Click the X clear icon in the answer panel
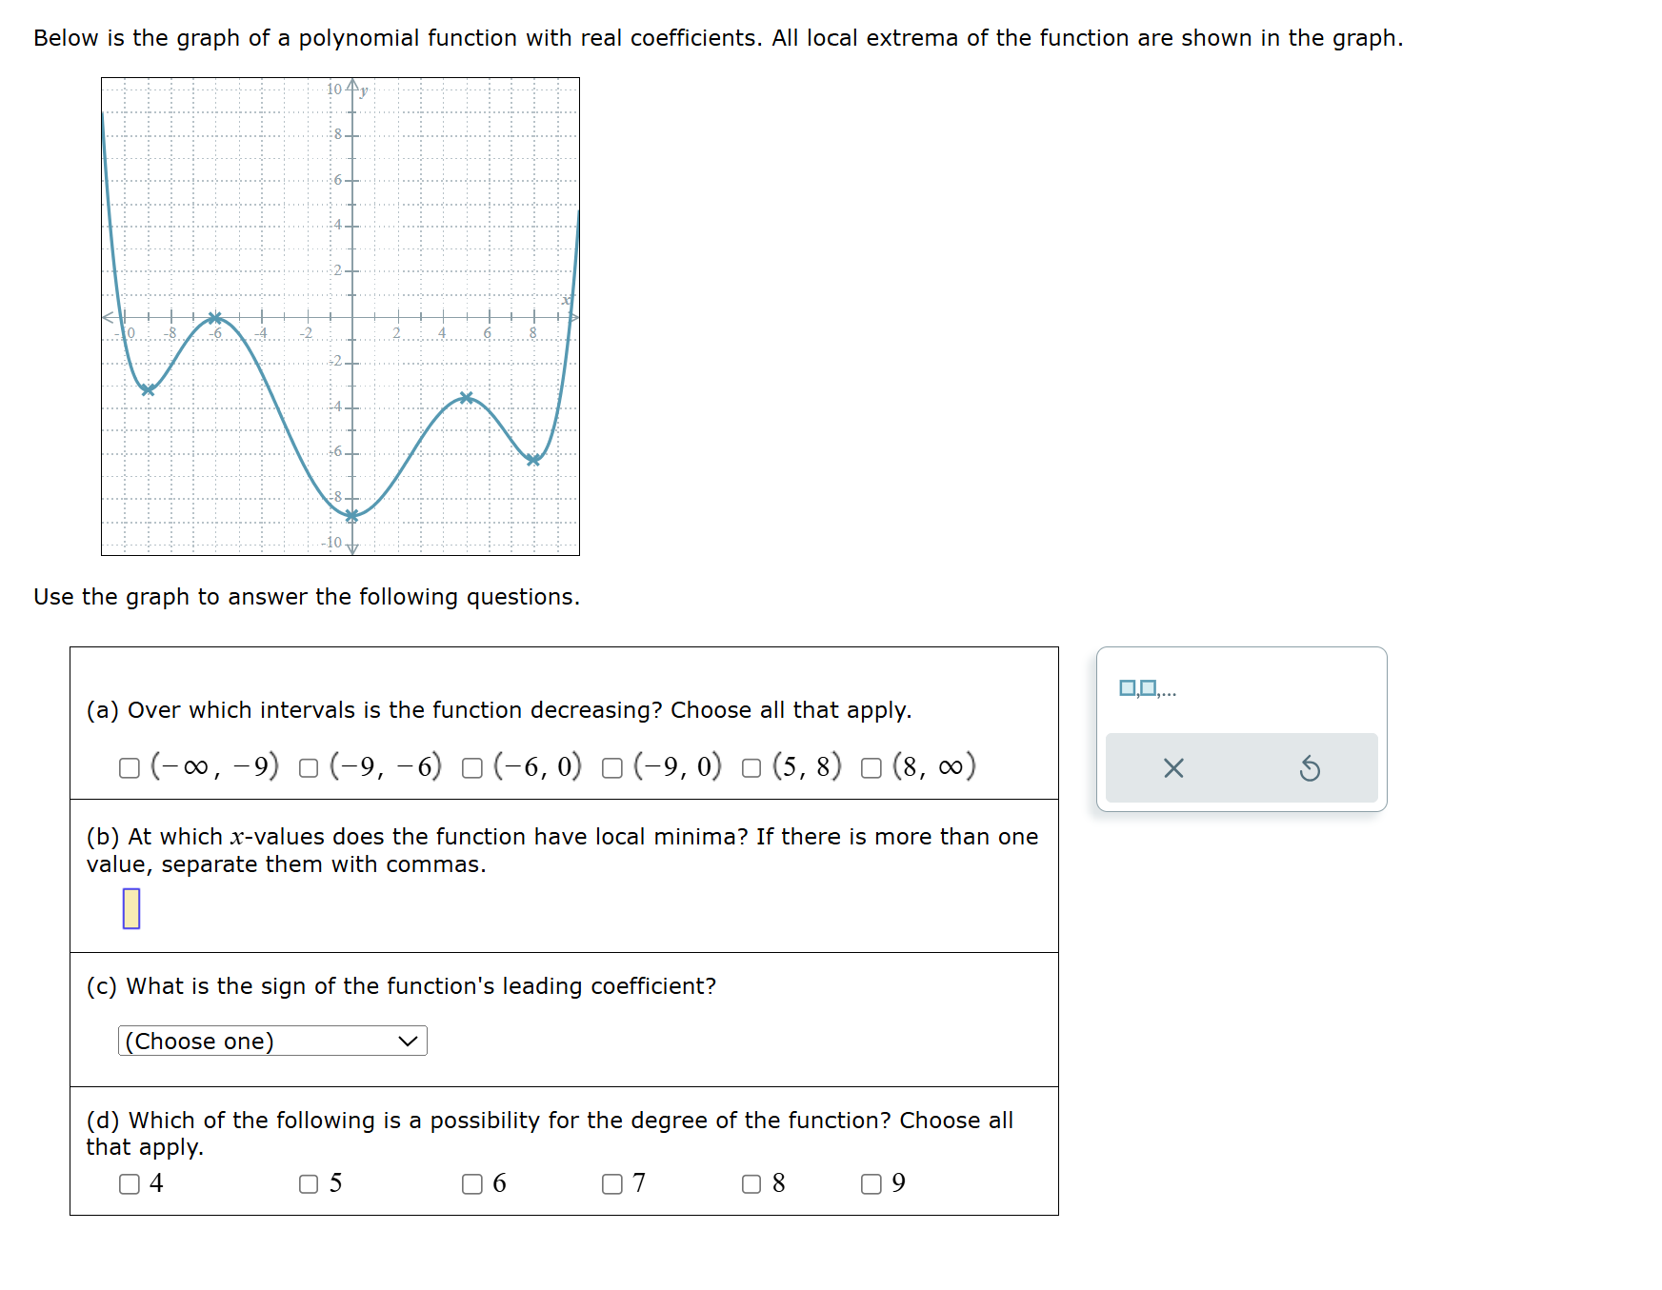 tap(1175, 769)
